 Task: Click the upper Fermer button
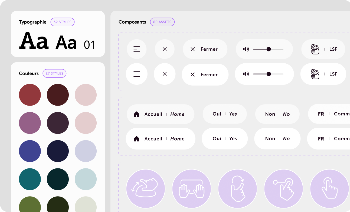205,49
